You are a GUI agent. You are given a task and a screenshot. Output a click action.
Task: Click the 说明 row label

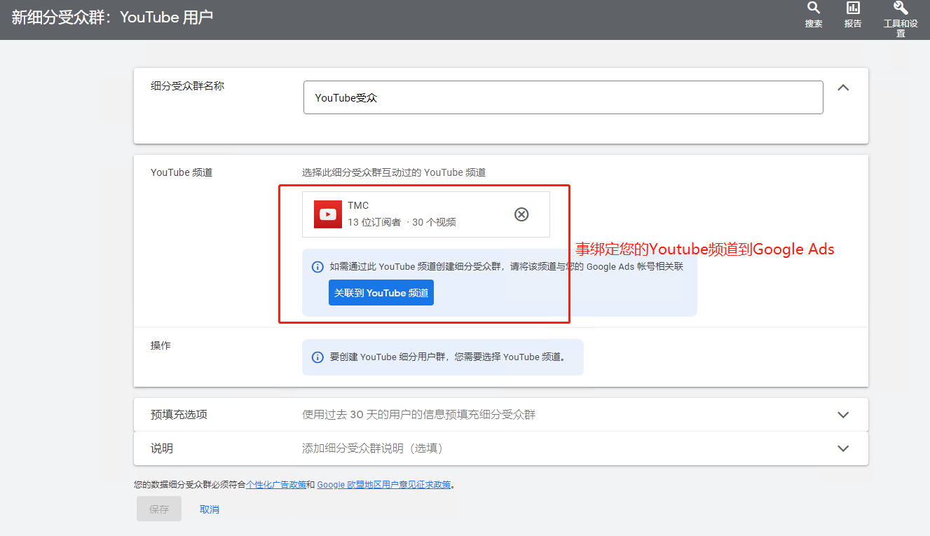[162, 448]
